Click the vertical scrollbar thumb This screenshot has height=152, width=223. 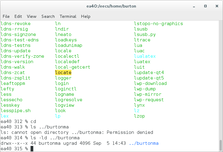tap(221, 145)
